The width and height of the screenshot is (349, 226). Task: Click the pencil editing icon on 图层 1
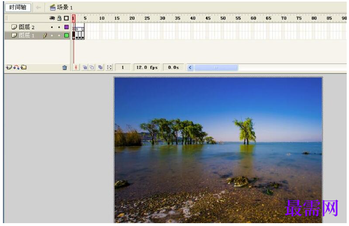click(x=45, y=35)
